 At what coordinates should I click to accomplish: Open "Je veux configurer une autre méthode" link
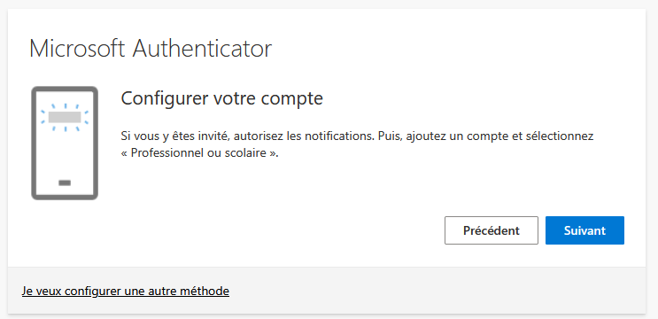click(x=126, y=291)
